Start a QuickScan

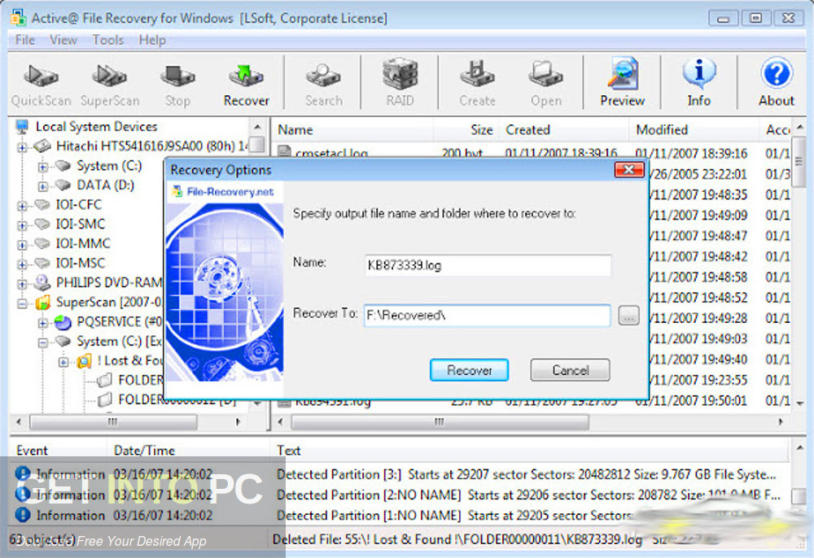coord(41,81)
